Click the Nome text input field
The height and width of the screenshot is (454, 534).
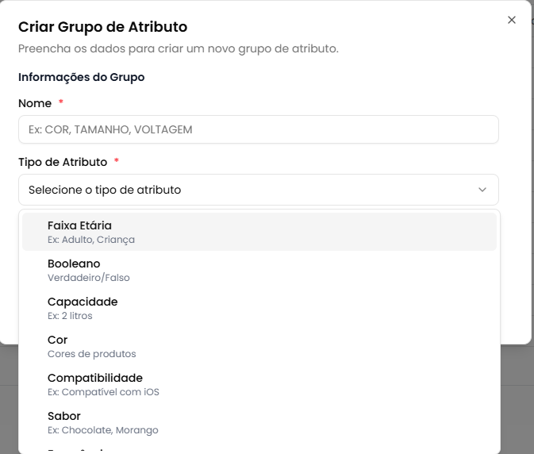click(258, 129)
